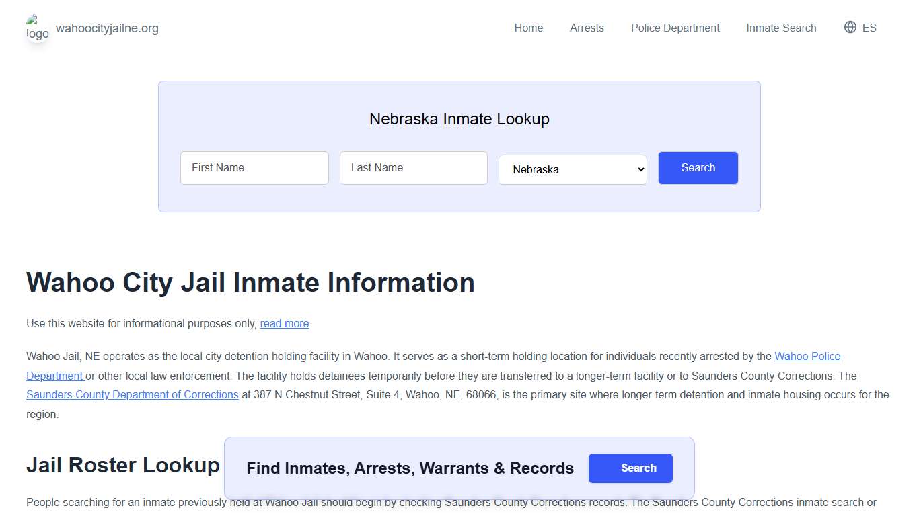Open the Home menu item

coord(528,28)
